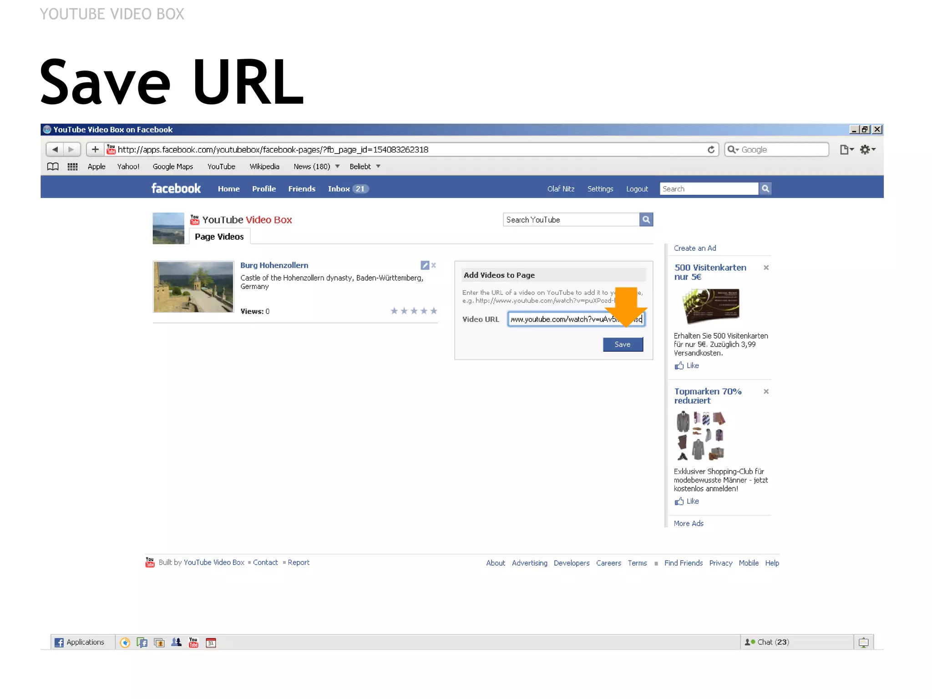Expand the News (180) bookmark folder

316,167
